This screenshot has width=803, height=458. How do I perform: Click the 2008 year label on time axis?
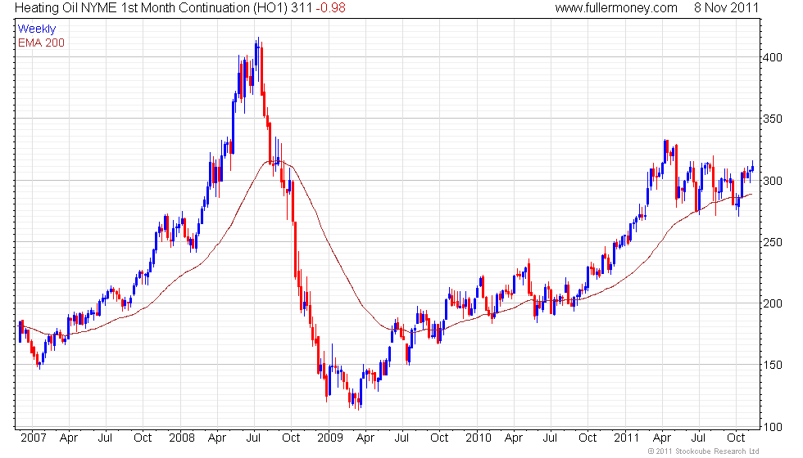(182, 438)
